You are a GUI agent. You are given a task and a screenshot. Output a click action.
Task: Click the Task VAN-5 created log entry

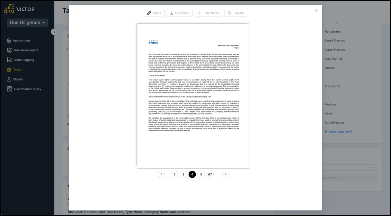pyautogui.click(x=128, y=212)
